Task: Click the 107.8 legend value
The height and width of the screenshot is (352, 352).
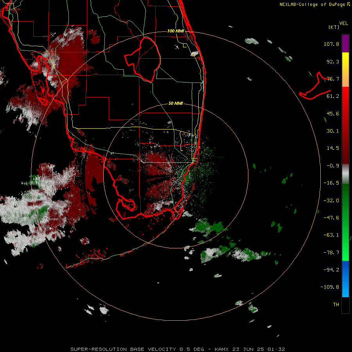Action: pos(331,44)
